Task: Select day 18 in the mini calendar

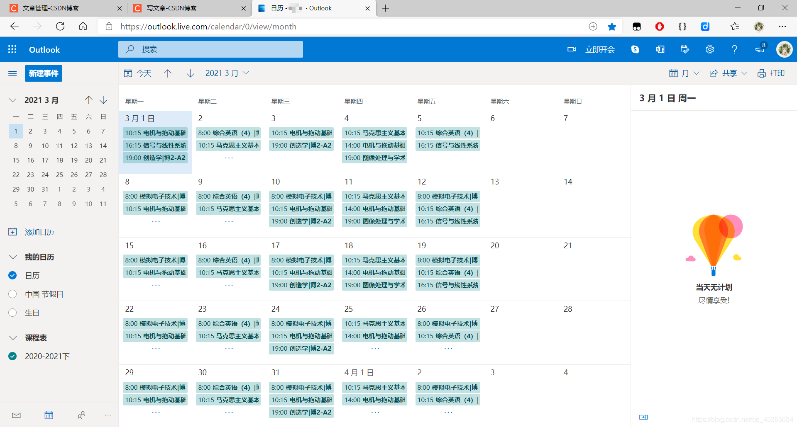Action: coord(60,160)
